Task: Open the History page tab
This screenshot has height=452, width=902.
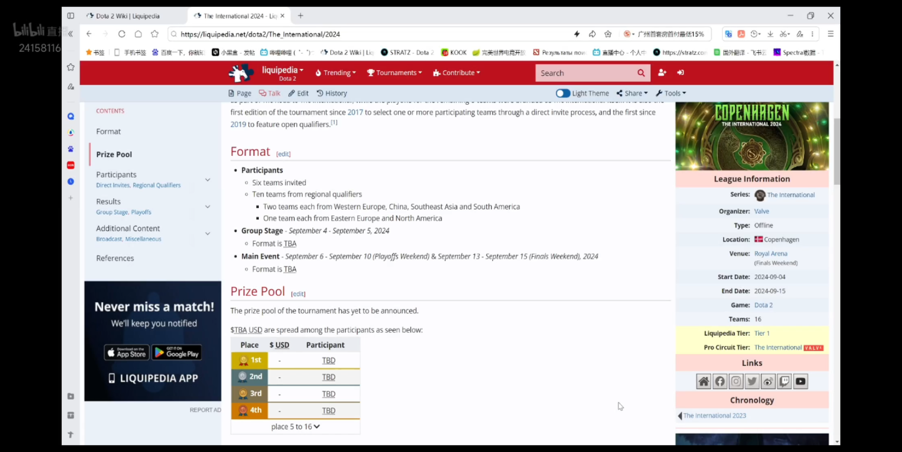Action: (332, 94)
